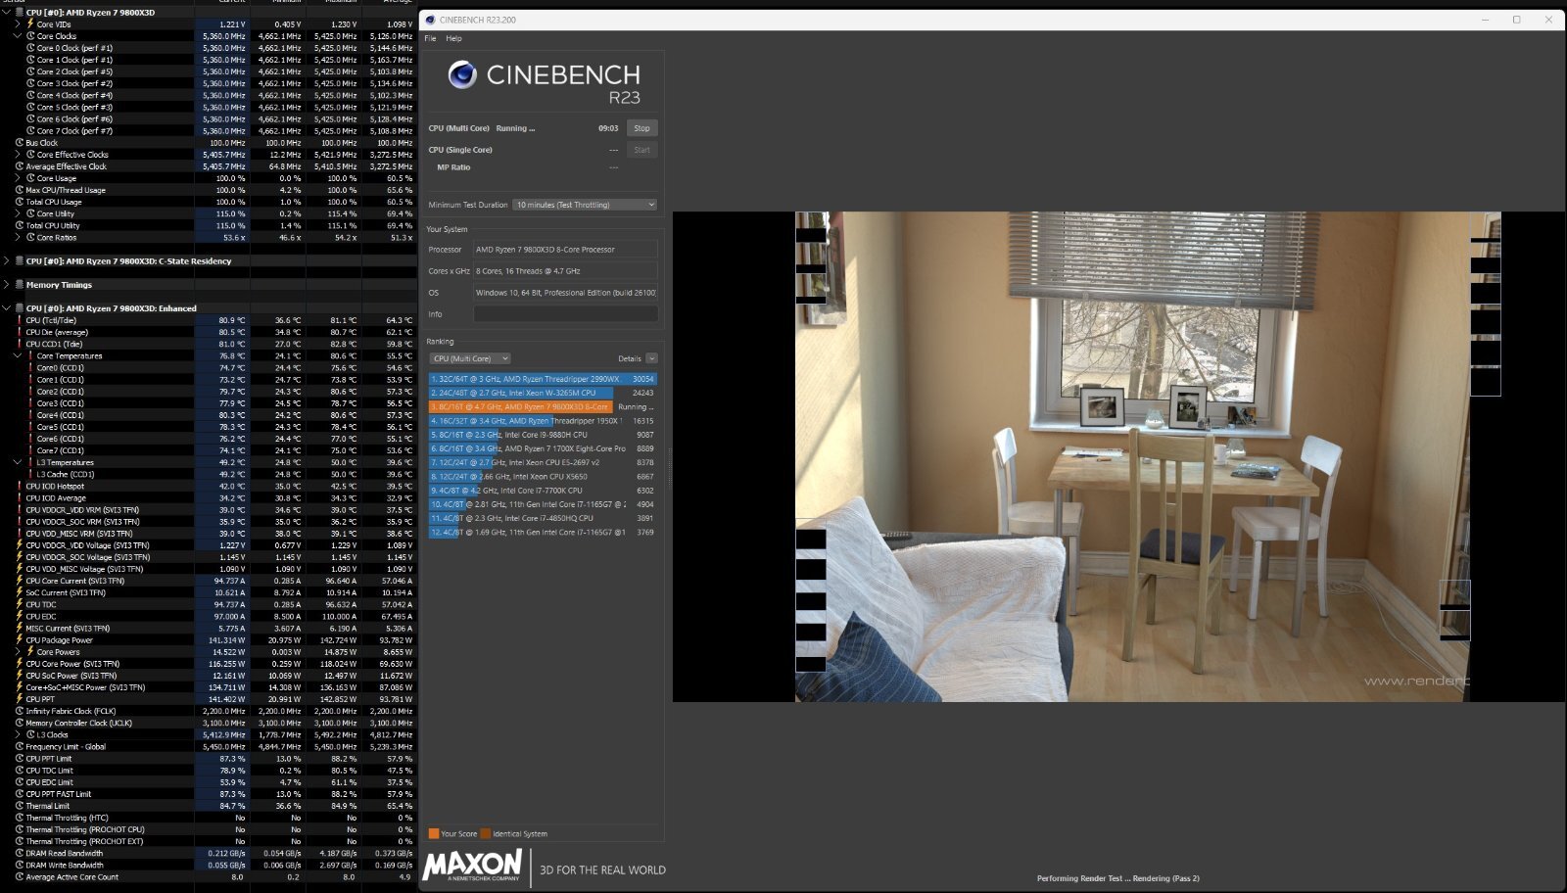
Task: Open the Help menu in Cinebench
Action: [453, 38]
